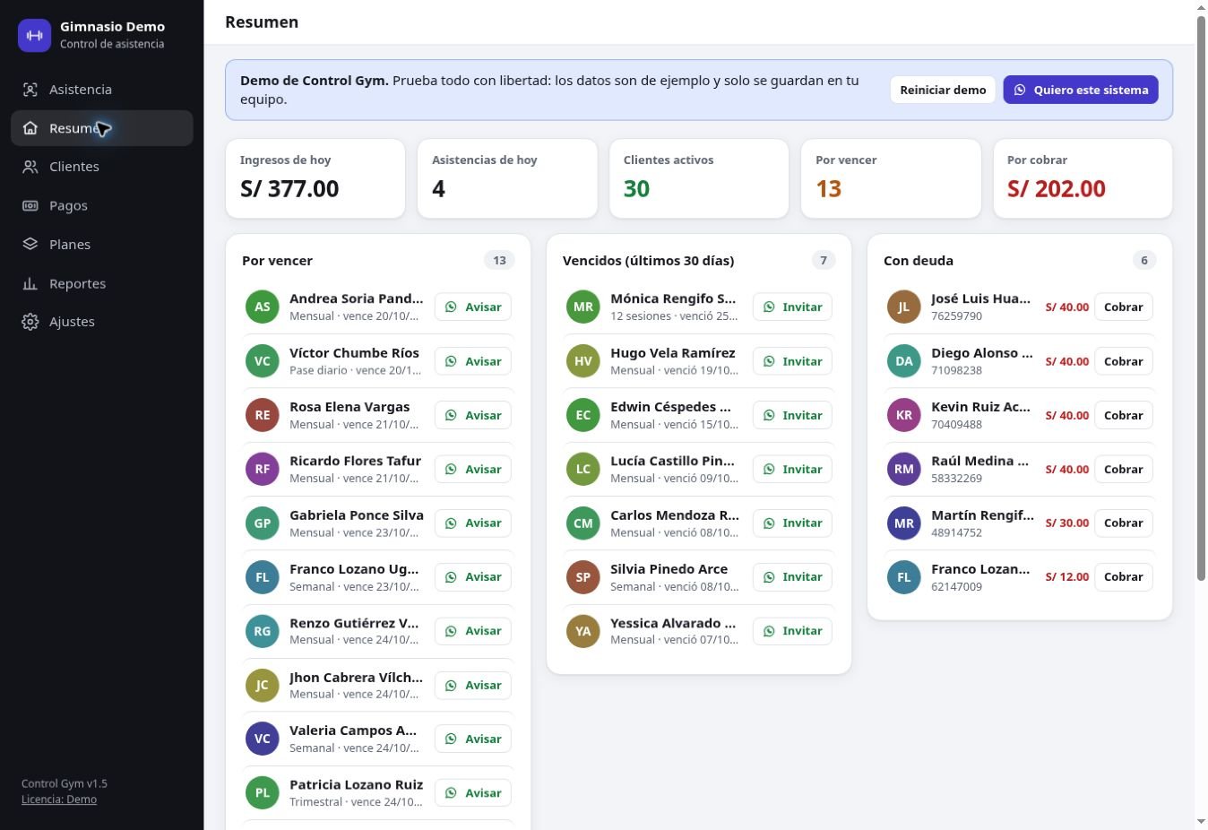Click the Clientes activos 30 card
The width and height of the screenshot is (1208, 830).
point(699,178)
